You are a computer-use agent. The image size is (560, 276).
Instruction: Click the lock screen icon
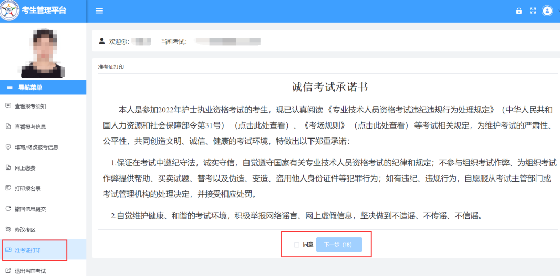pyautogui.click(x=519, y=11)
